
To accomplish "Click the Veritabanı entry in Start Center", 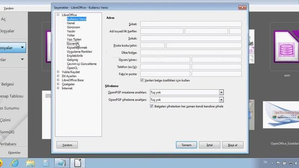I will point(8,144).
